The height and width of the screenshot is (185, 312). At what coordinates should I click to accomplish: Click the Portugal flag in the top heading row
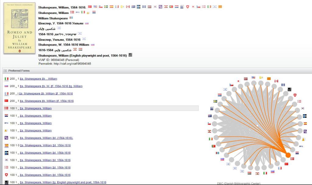[x=171, y=7]
